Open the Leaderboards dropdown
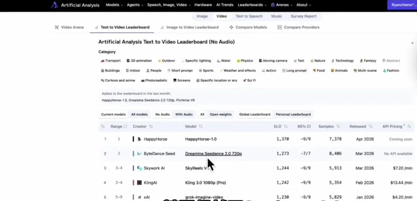This screenshot has height=201, width=417. pyautogui.click(x=252, y=5)
